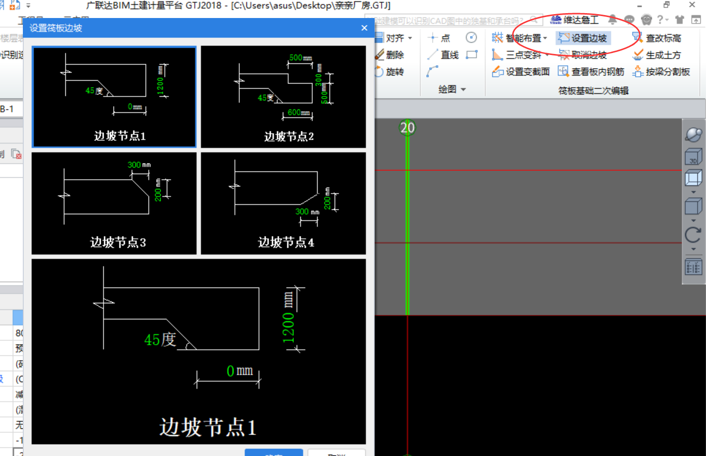Open the display settings checklist icon
Image resolution: width=706 pixels, height=456 pixels.
693,267
